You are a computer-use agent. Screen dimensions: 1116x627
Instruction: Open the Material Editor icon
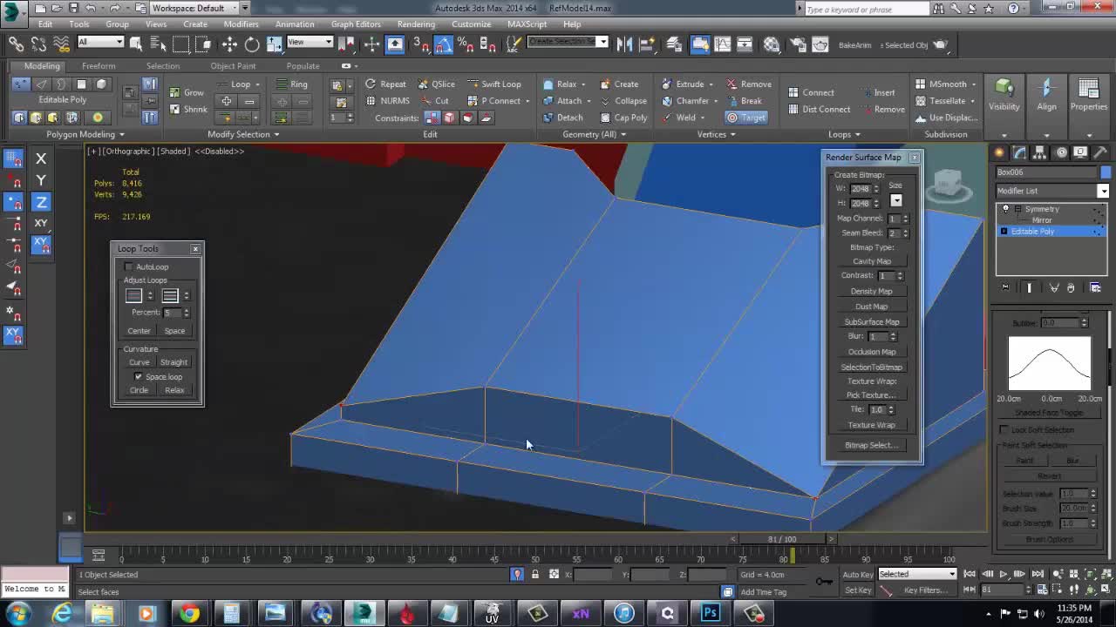click(x=772, y=44)
